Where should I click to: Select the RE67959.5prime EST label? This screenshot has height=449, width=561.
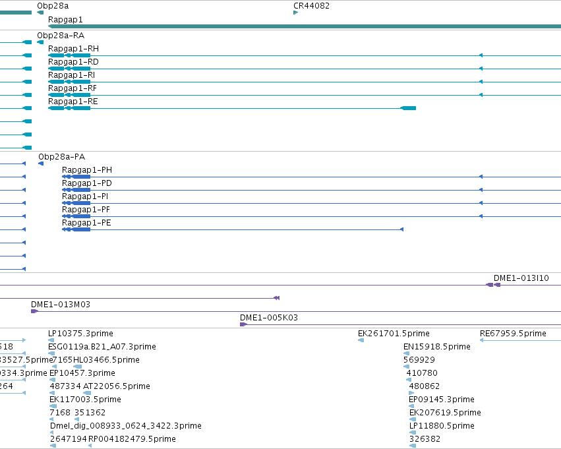pos(513,334)
